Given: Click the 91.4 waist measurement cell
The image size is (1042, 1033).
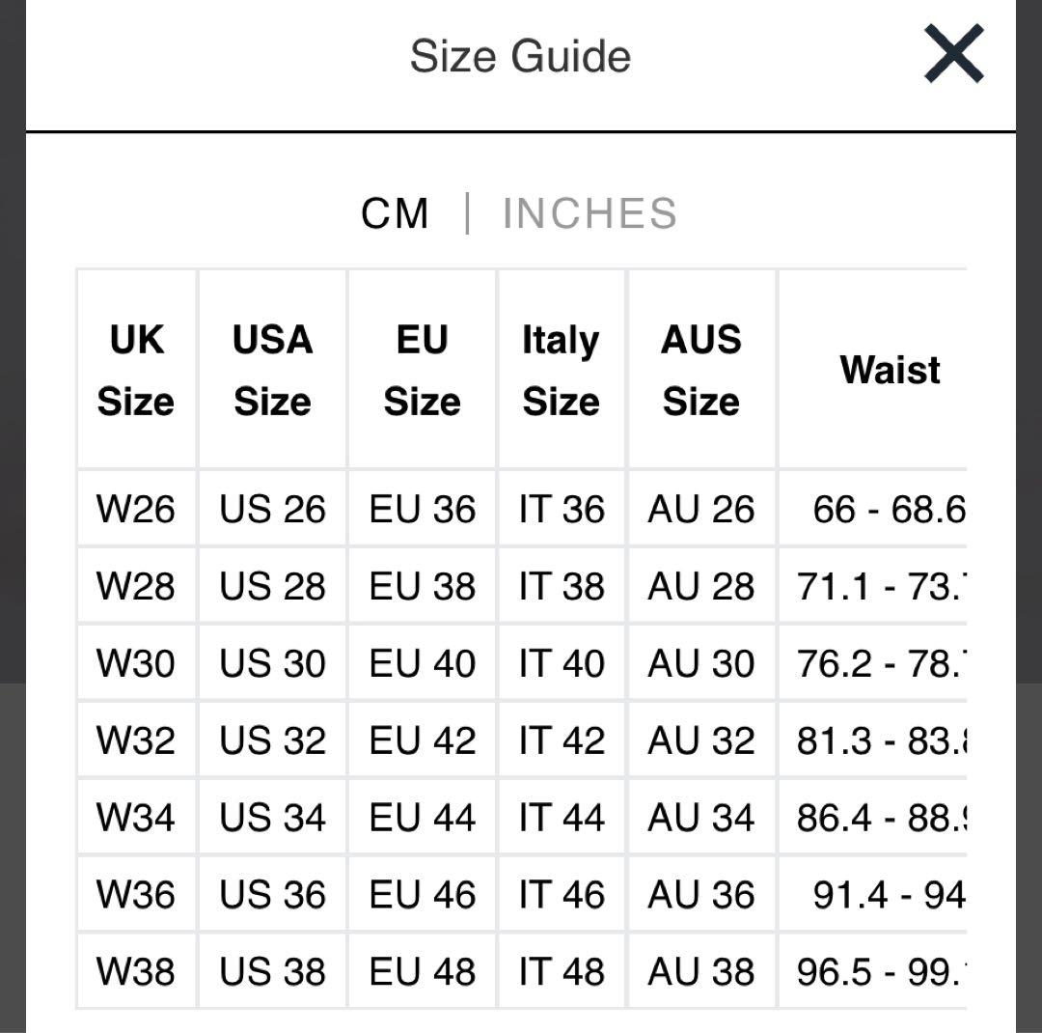Looking at the screenshot, I should point(888,895).
